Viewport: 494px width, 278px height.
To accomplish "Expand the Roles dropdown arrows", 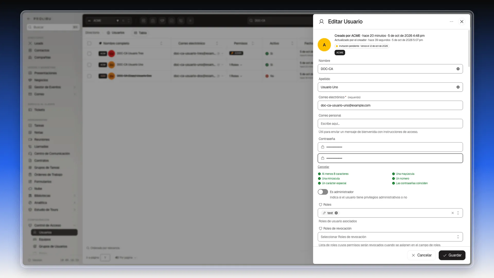I will [x=458, y=213].
